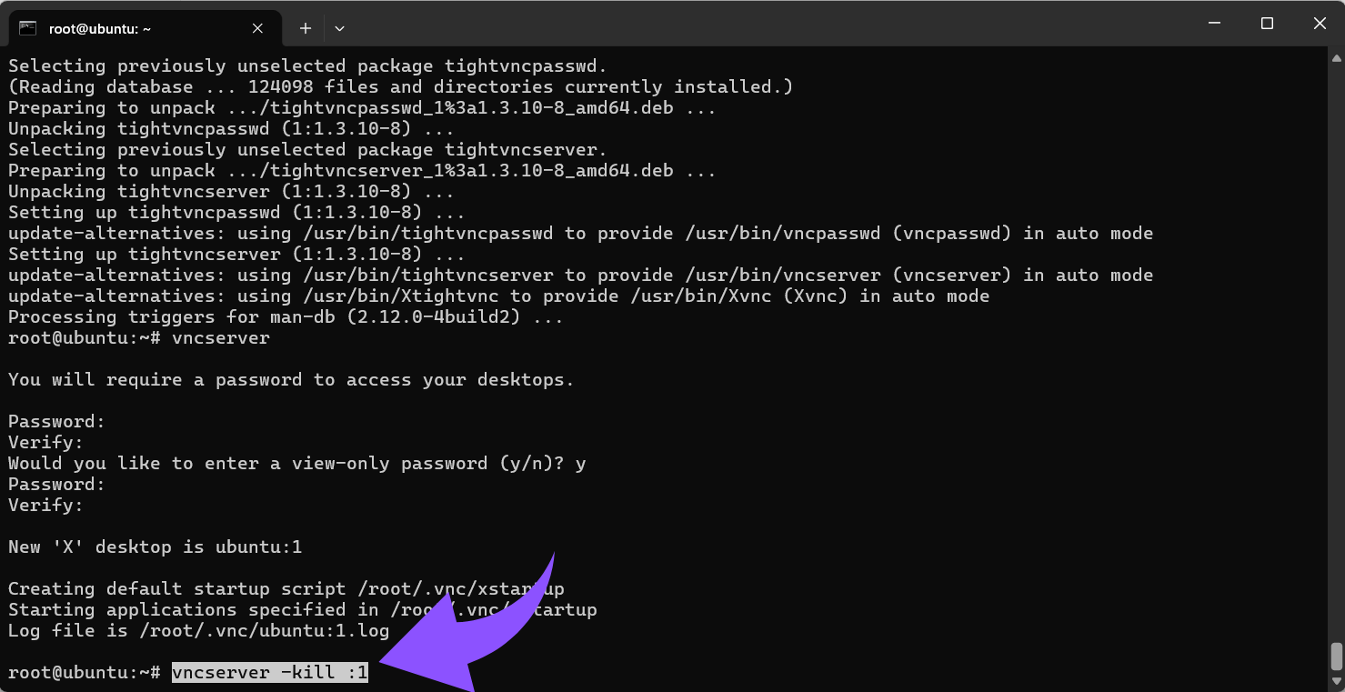1345x692 pixels.
Task: Expand the new-tab profile dropdown chevron
Action: pos(339,28)
